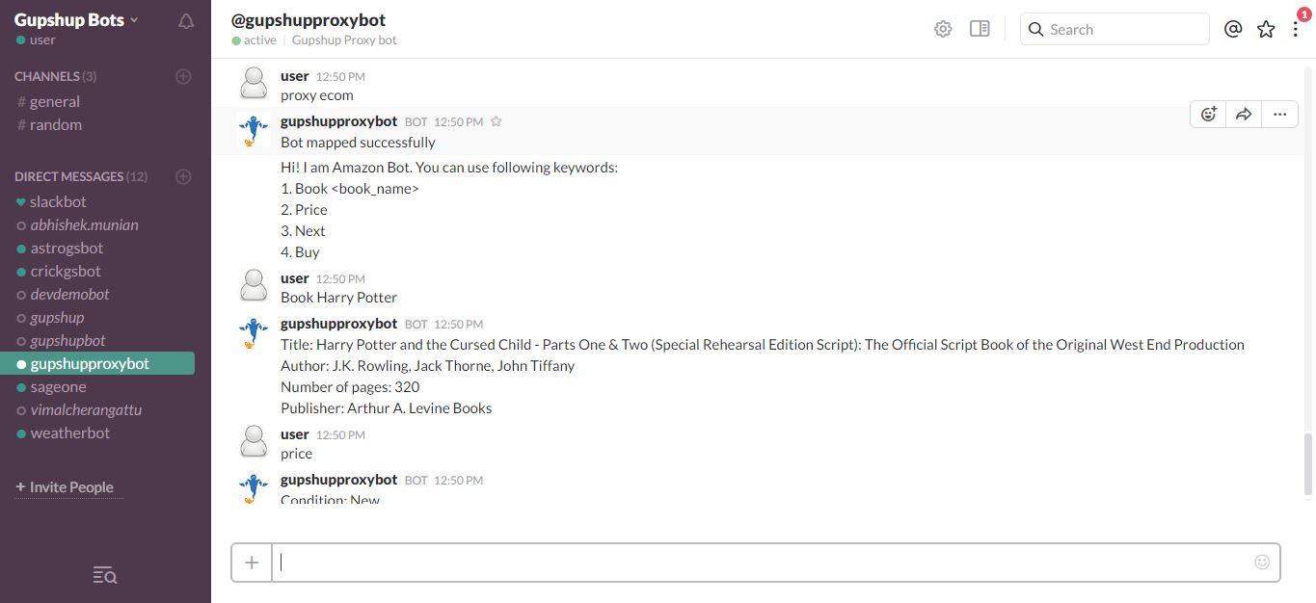Click the notifications bell icon
The width and height of the screenshot is (1316, 603).
click(186, 19)
